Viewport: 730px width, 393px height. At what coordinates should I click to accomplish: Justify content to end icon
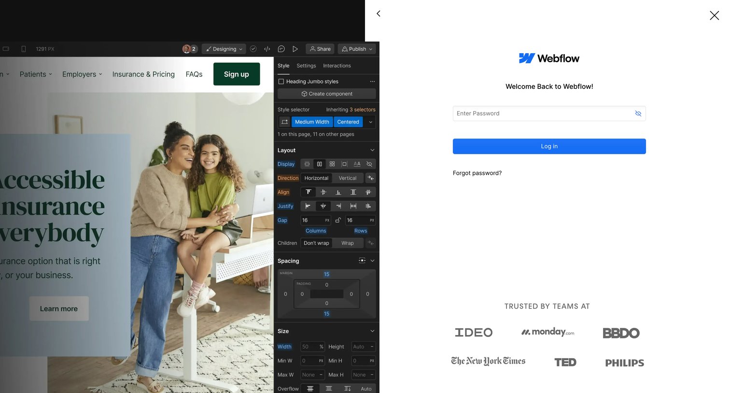(x=338, y=206)
